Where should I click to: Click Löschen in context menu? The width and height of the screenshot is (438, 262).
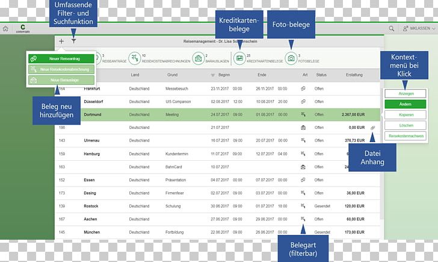click(406, 125)
